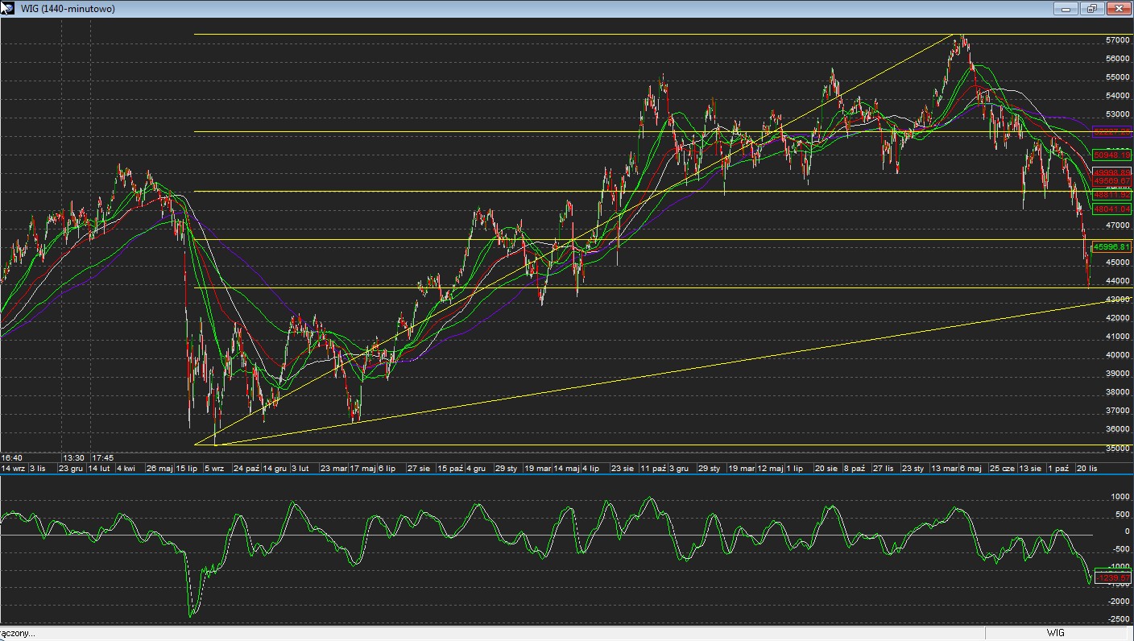Click the '14 wrz' first date label
The height and width of the screenshot is (641, 1134).
(x=13, y=468)
